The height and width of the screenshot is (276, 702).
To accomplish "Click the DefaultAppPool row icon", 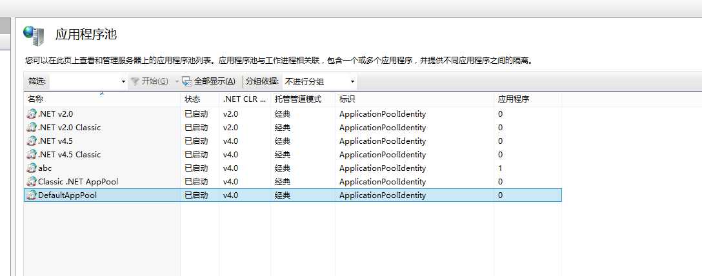I will (32, 195).
